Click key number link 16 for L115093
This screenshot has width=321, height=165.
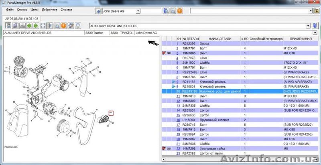[x=177, y=120]
